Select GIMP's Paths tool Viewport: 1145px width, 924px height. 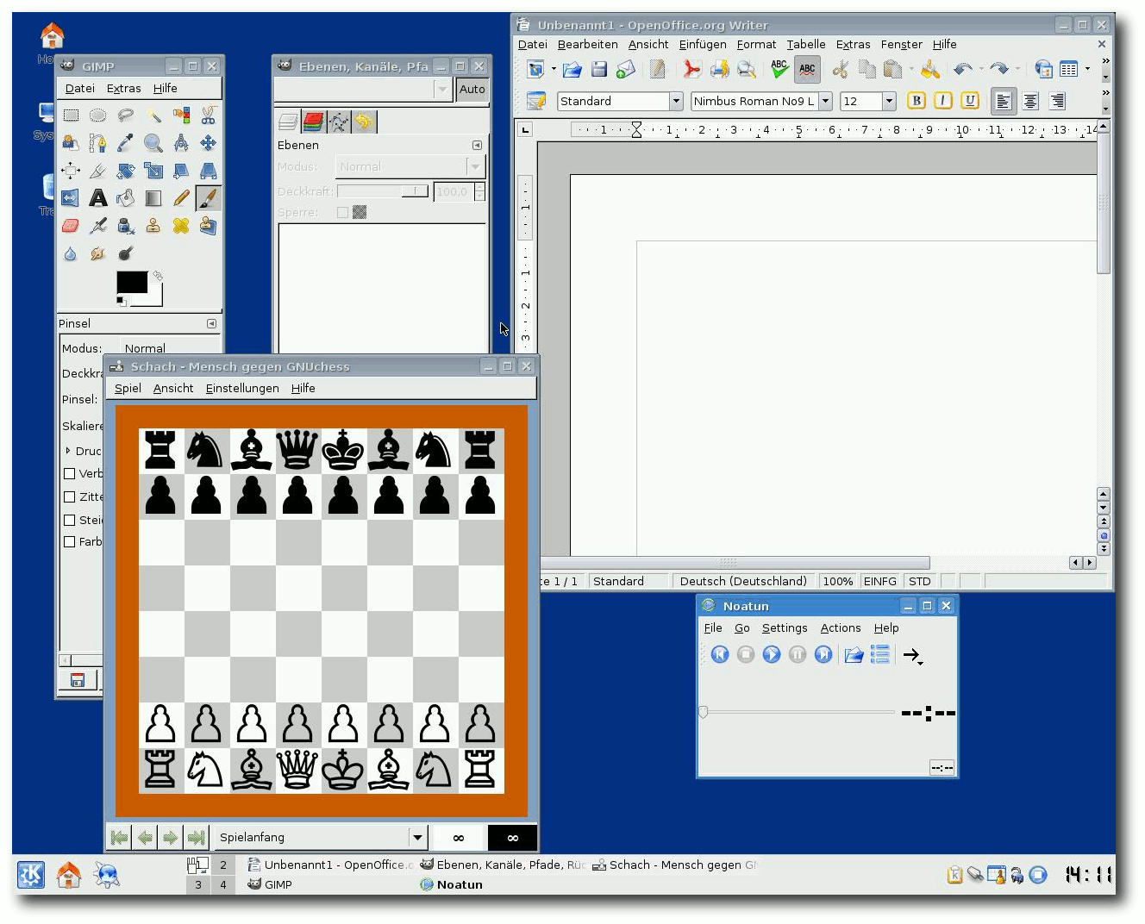[98, 143]
